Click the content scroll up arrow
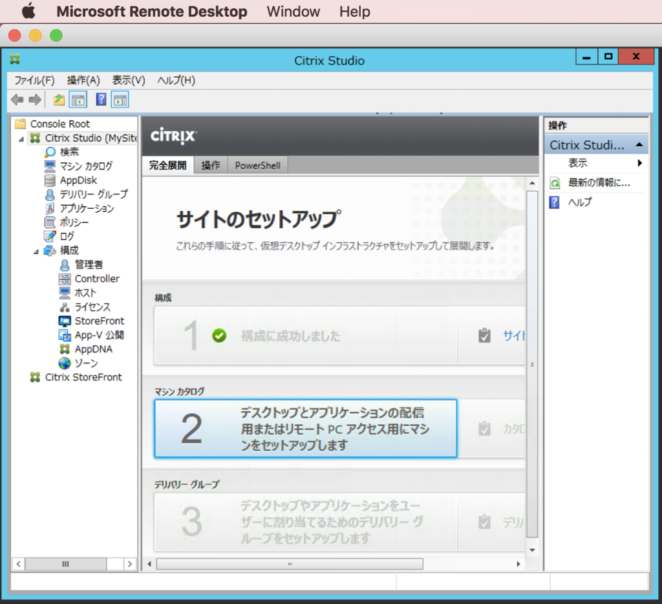662x604 pixels. coord(532,183)
